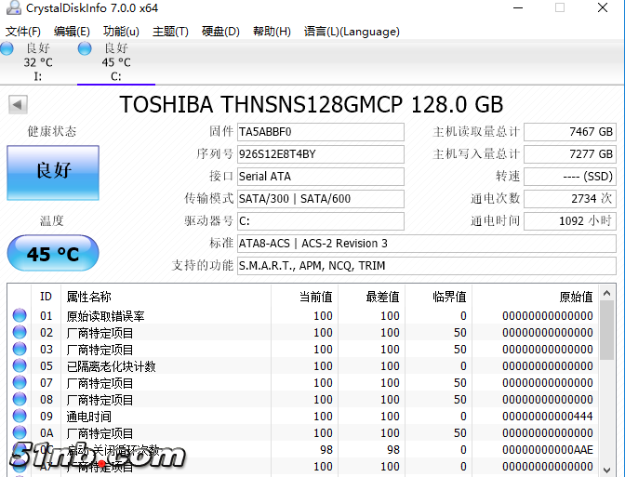
Task: Click the attribute list scrollbar thumb
Action: pos(607,330)
